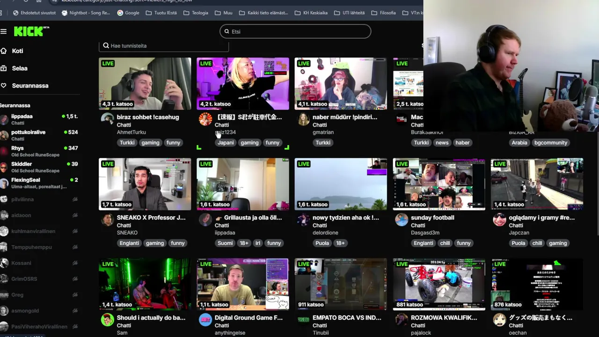
Task: Click pajalock channel avatar
Action: coord(402,320)
